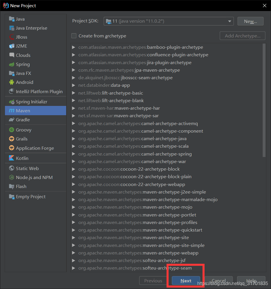
Task: Click the IntelliJ Platform Plugin icon
Action: 12,91
